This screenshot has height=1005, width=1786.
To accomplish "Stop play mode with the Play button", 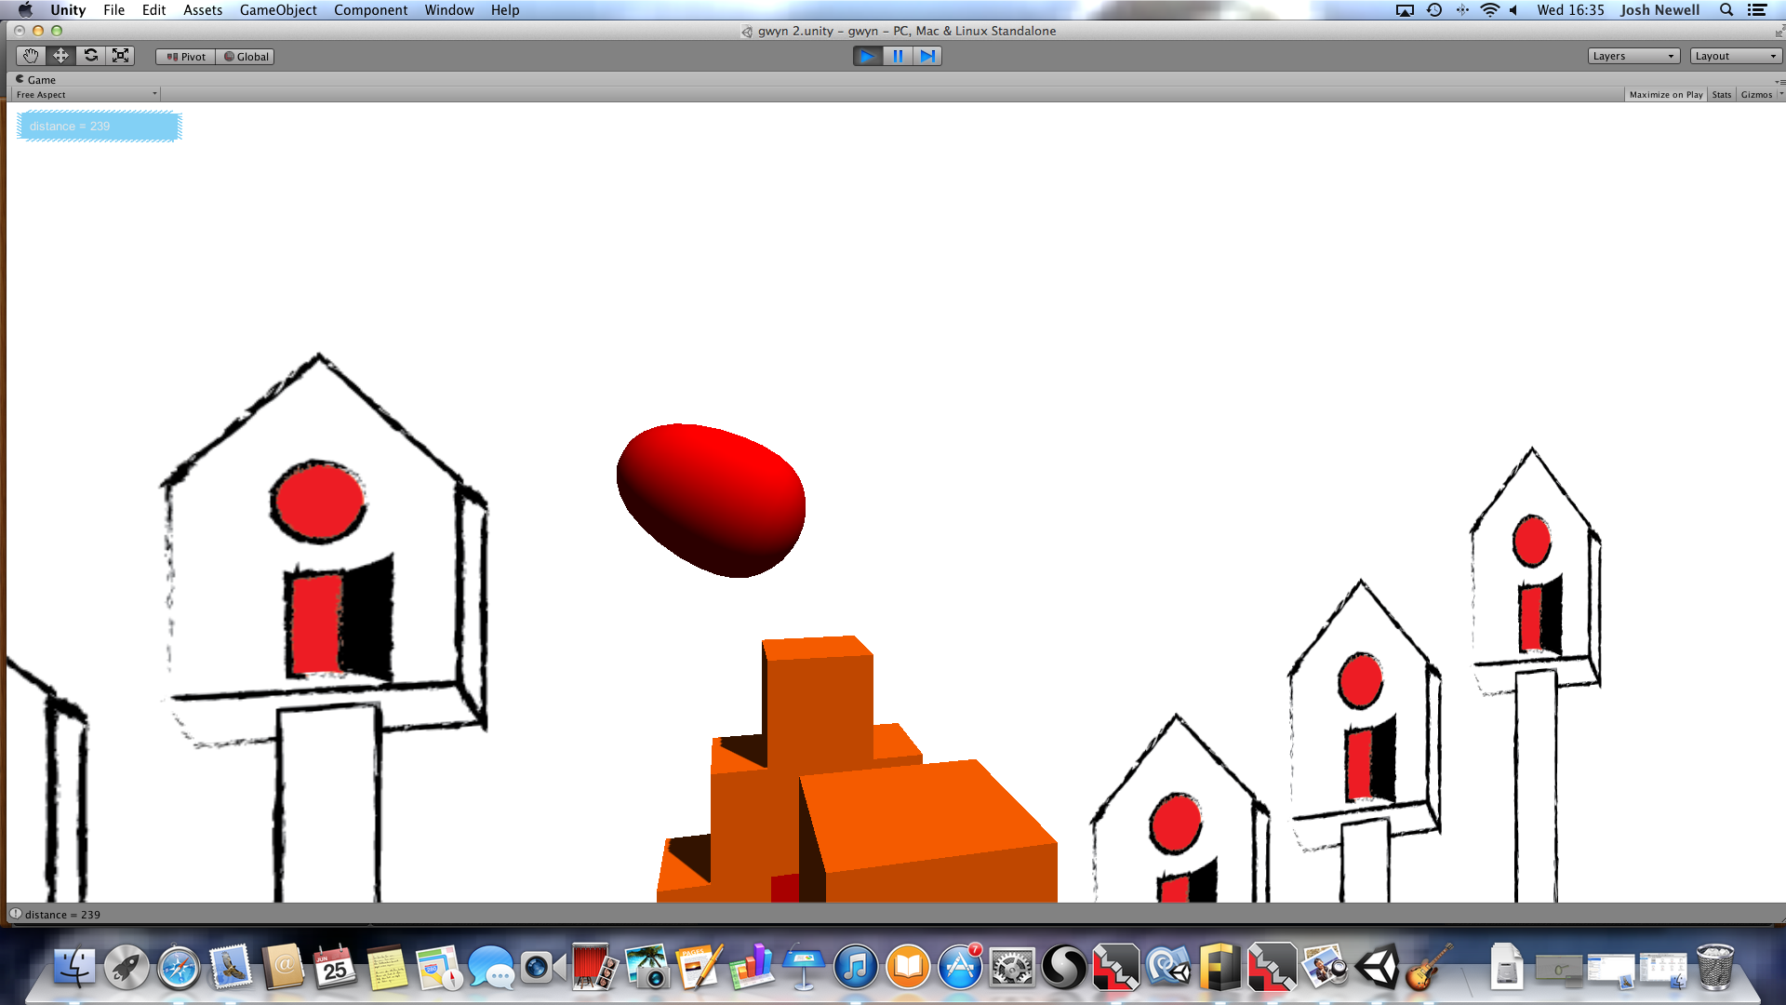I will 867,56.
